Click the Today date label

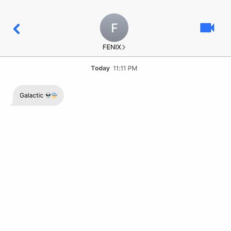pyautogui.click(x=101, y=68)
